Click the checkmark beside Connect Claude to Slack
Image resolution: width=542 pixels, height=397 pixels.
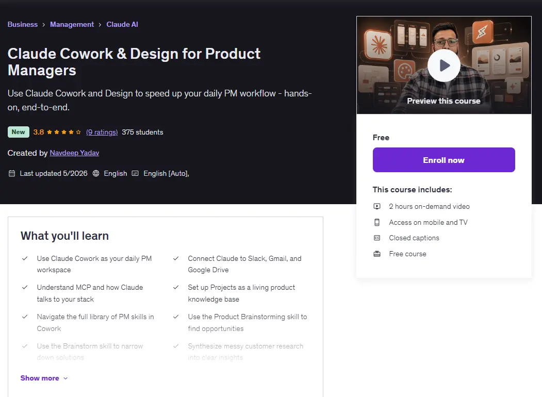pyautogui.click(x=176, y=258)
